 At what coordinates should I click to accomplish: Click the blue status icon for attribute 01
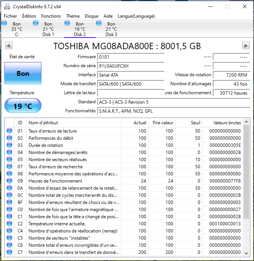9,131
